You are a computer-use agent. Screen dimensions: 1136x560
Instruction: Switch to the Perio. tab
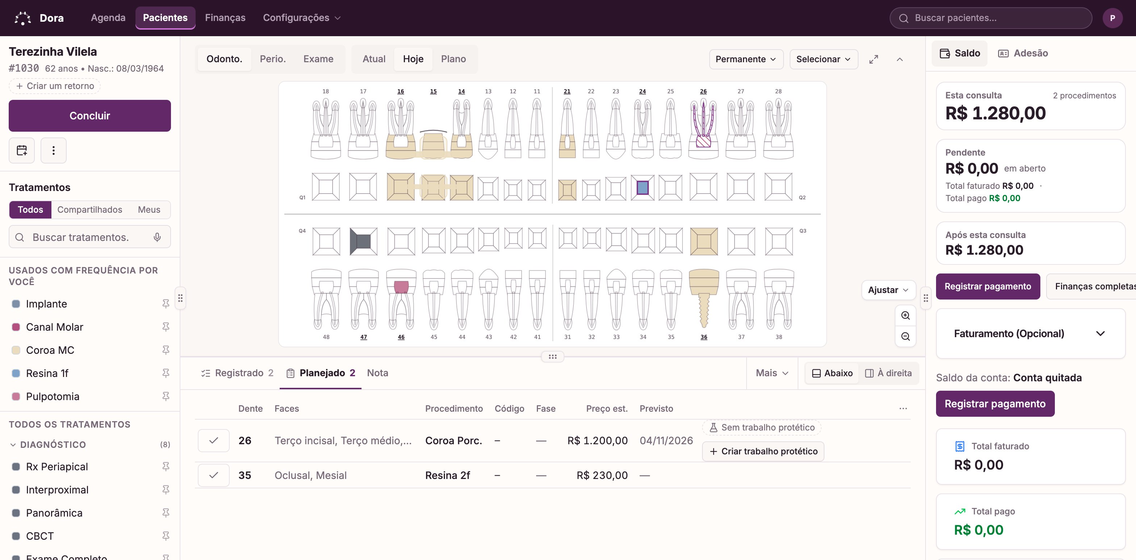point(272,59)
